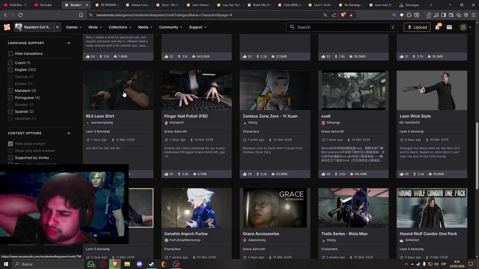Open the Grace Accessories mod thumbnail

click(275, 208)
